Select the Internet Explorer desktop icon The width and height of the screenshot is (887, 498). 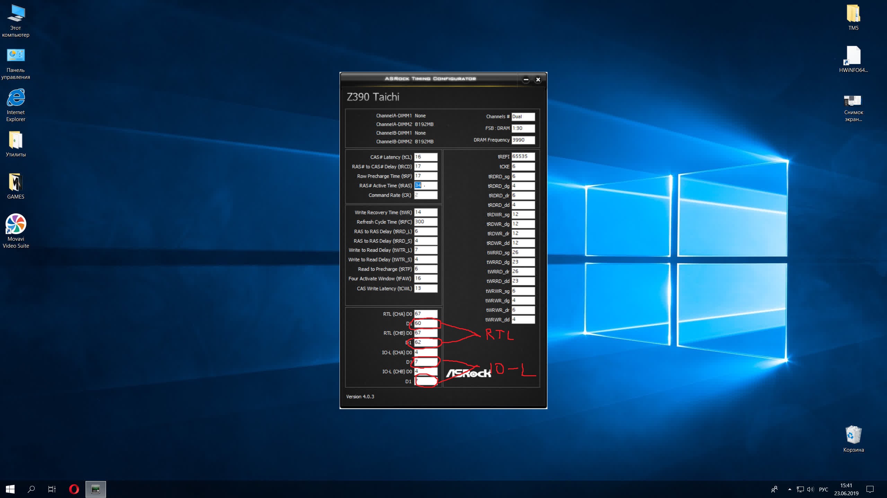[x=16, y=98]
